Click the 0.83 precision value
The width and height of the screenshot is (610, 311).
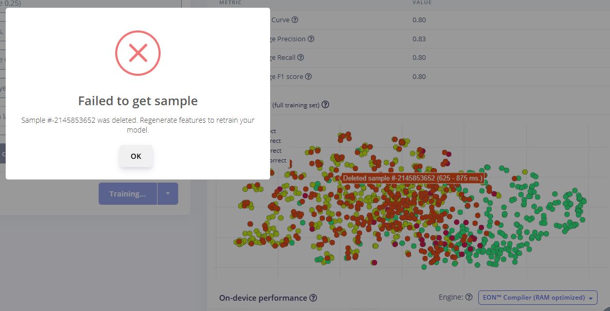click(x=419, y=39)
